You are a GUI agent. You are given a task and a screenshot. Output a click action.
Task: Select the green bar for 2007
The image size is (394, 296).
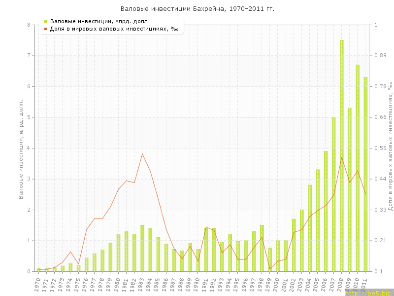coord(333,194)
